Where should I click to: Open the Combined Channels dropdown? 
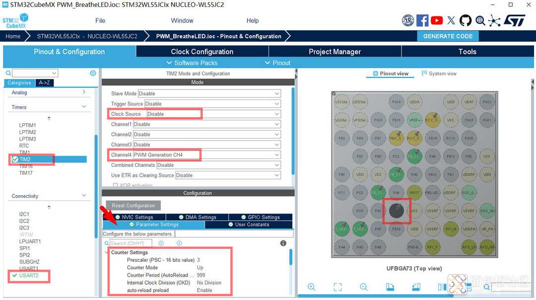point(219,165)
